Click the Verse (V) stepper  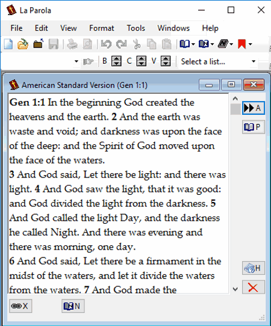pyautogui.click(x=166, y=61)
